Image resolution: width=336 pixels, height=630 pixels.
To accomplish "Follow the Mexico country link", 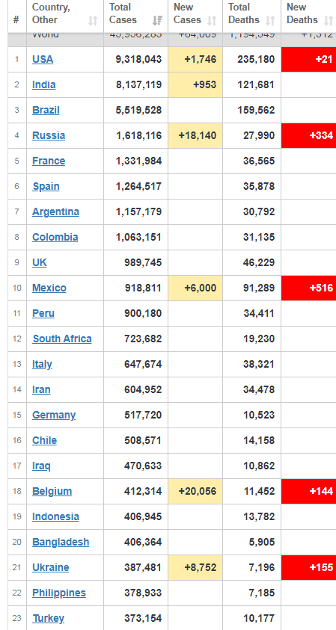I will click(x=49, y=288).
